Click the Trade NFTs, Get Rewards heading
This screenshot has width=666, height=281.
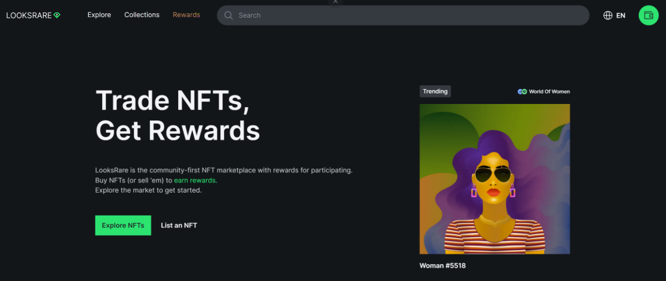click(178, 116)
